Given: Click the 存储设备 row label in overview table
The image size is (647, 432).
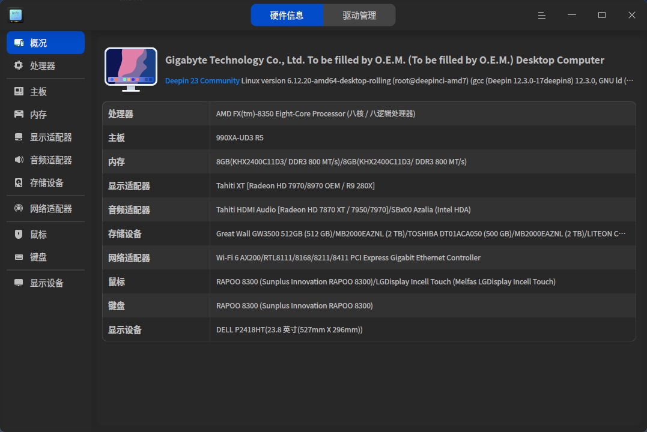Looking at the screenshot, I should point(124,234).
